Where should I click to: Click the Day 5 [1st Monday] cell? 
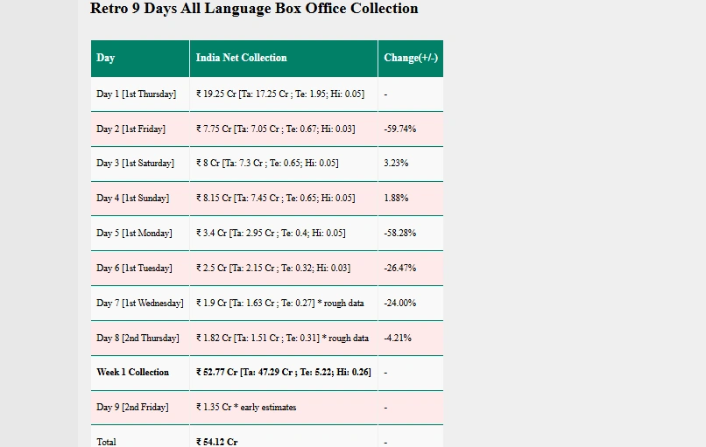tap(140, 234)
